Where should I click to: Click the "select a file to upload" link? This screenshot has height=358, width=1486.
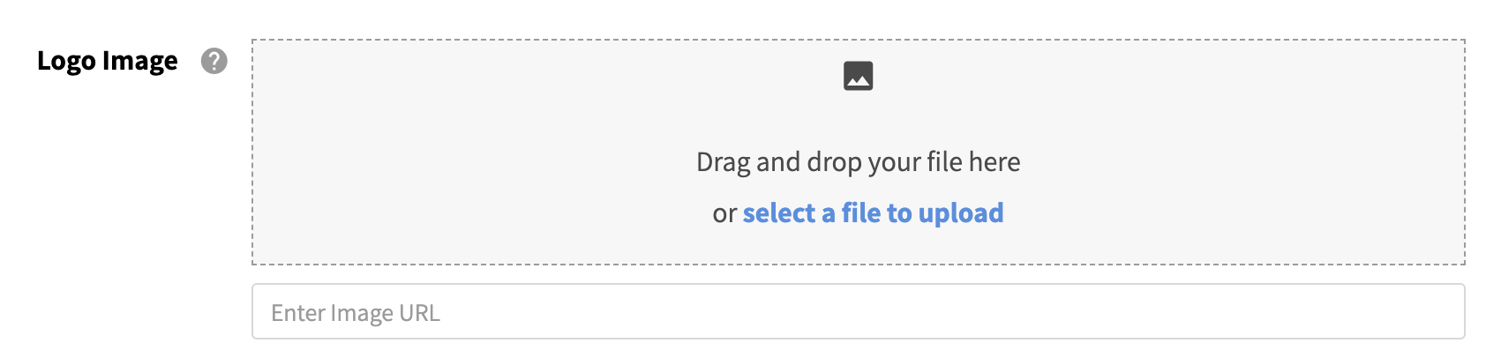873,213
